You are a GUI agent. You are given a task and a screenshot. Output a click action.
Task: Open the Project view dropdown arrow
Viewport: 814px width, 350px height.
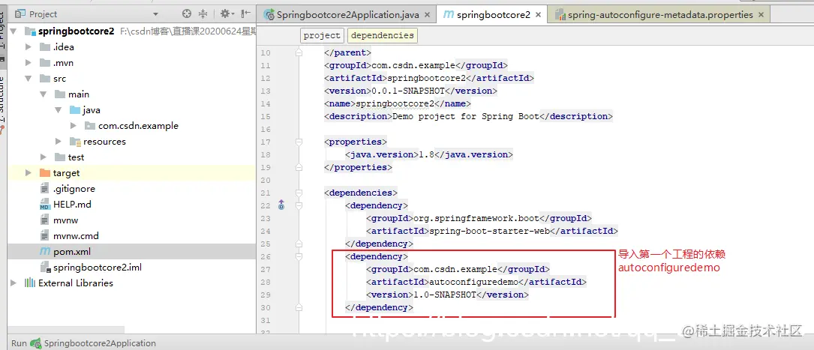[x=156, y=14]
